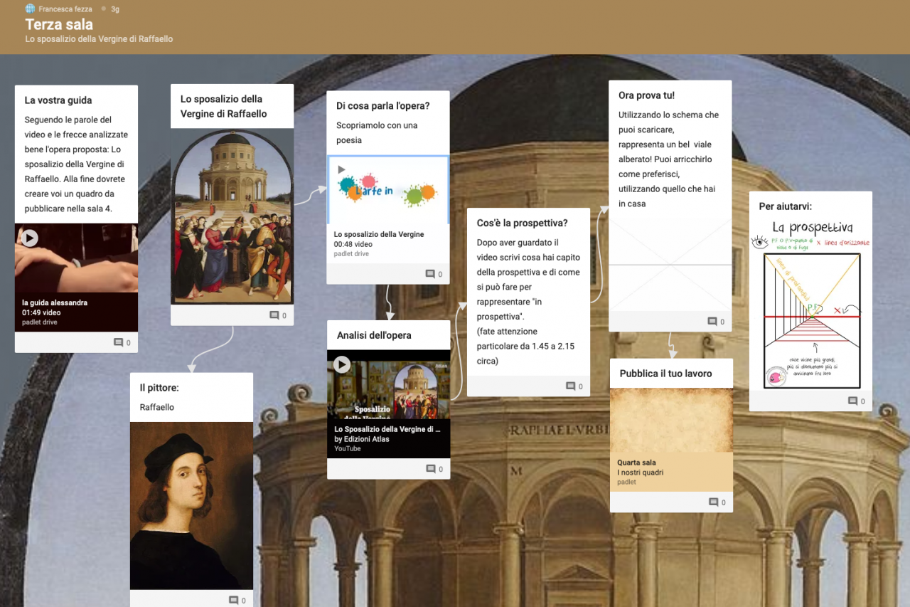Play la guida alessandra video
Image resolution: width=910 pixels, height=607 pixels.
tap(29, 238)
